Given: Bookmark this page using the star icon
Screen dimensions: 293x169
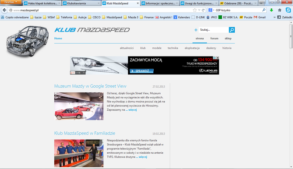Looking at the screenshot, I should coord(195,10).
